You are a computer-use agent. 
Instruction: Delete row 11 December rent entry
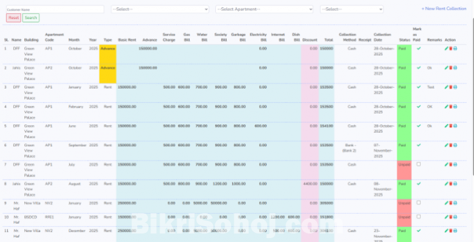coord(451,230)
